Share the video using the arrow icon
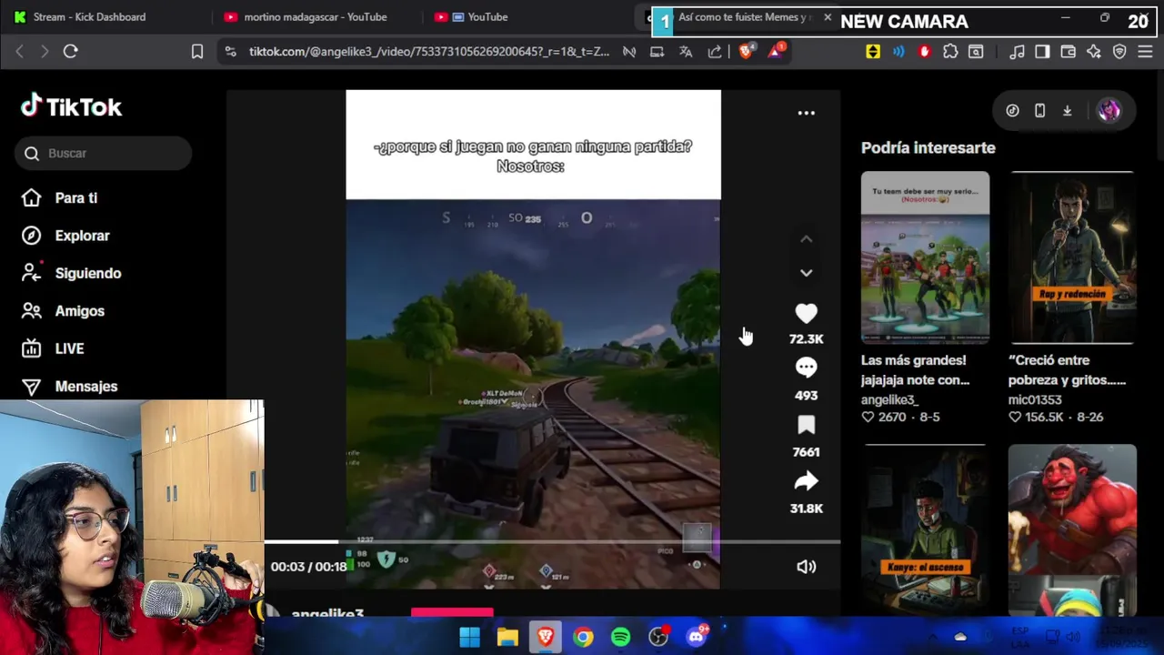 pyautogui.click(x=806, y=481)
